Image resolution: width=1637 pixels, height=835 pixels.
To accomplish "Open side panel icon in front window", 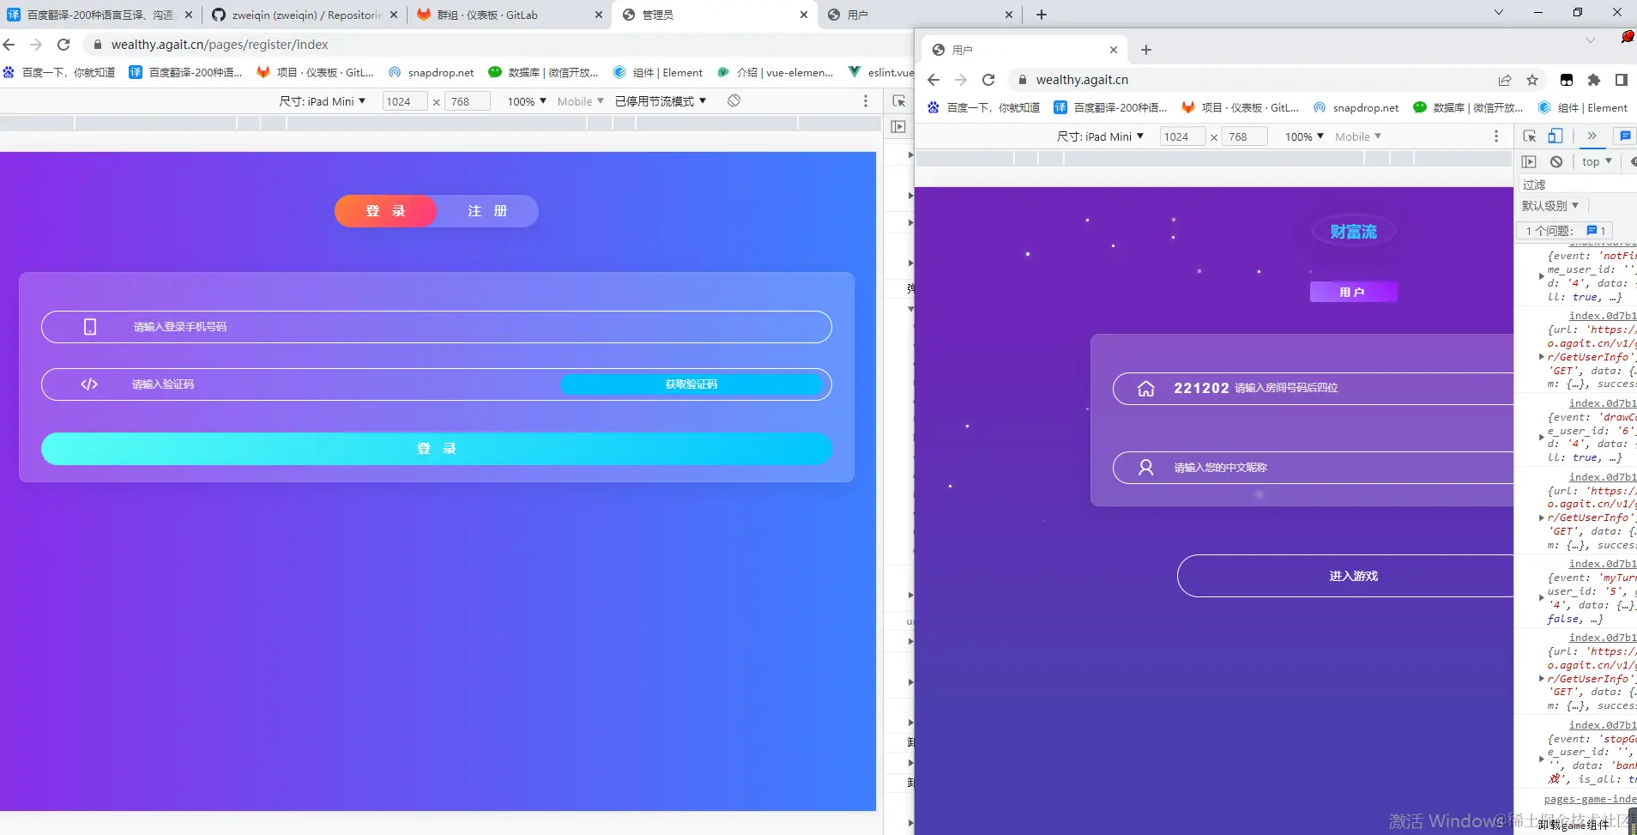I will (x=1621, y=80).
